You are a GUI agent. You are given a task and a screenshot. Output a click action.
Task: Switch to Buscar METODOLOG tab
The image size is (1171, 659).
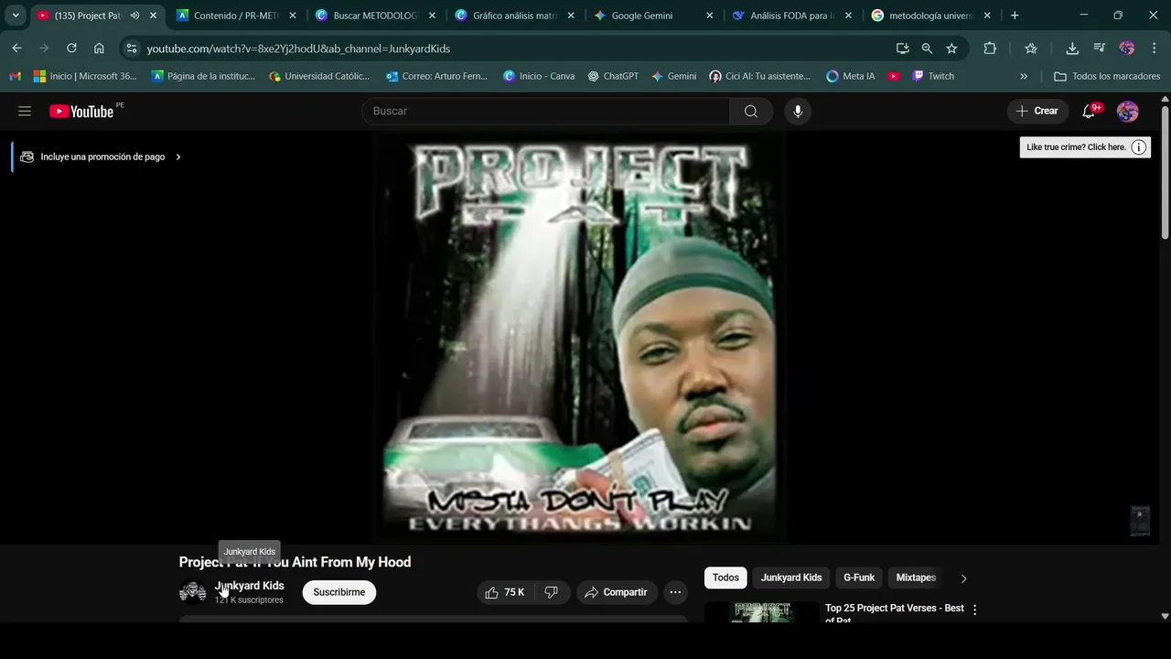coord(375,16)
